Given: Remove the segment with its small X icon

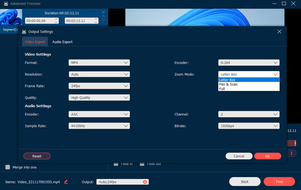Looking at the screenshot, I should click(x=103, y=12).
